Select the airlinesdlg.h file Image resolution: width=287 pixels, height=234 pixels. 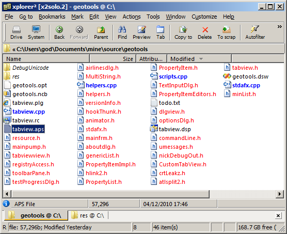pos(102,68)
